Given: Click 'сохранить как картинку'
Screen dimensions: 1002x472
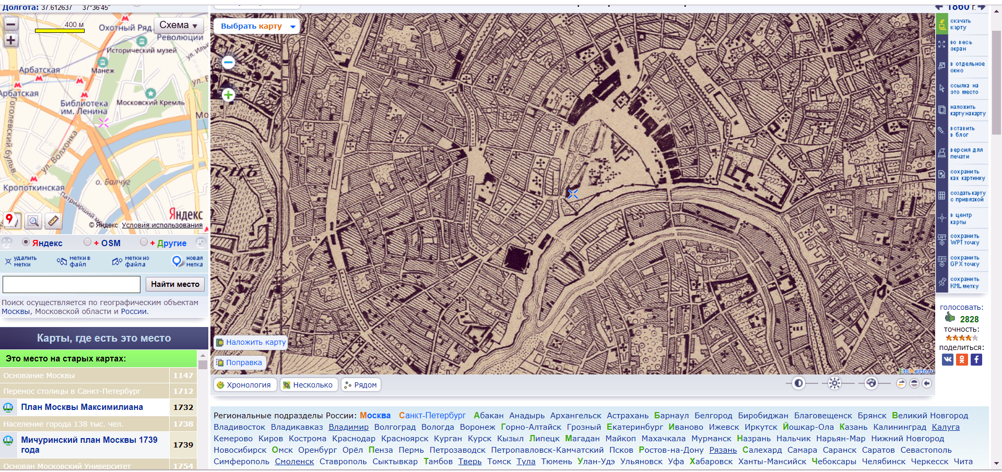Looking at the screenshot, I should point(961,175).
